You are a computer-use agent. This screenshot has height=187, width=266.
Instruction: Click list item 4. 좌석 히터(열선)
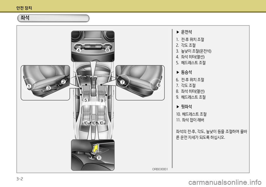coord(190,57)
